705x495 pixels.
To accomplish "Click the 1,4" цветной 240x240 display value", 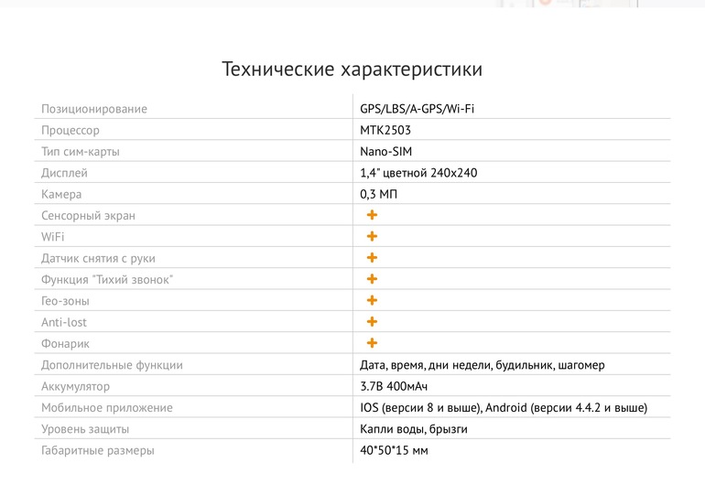I will point(418,173).
